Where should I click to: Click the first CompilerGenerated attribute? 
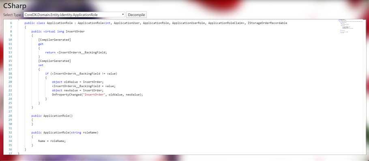[x=55, y=40]
